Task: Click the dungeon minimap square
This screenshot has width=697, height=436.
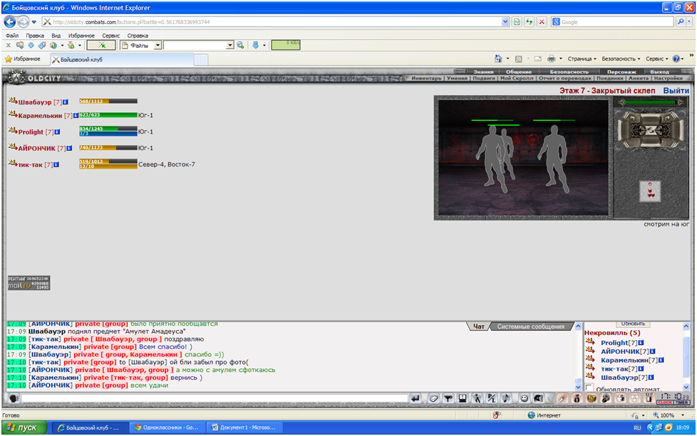Action: click(x=650, y=191)
